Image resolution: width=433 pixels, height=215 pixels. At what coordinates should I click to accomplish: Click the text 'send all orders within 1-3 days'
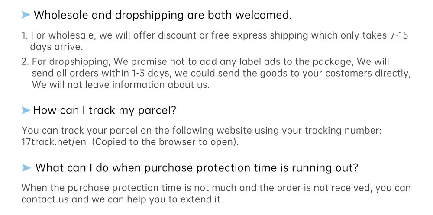coord(101,74)
